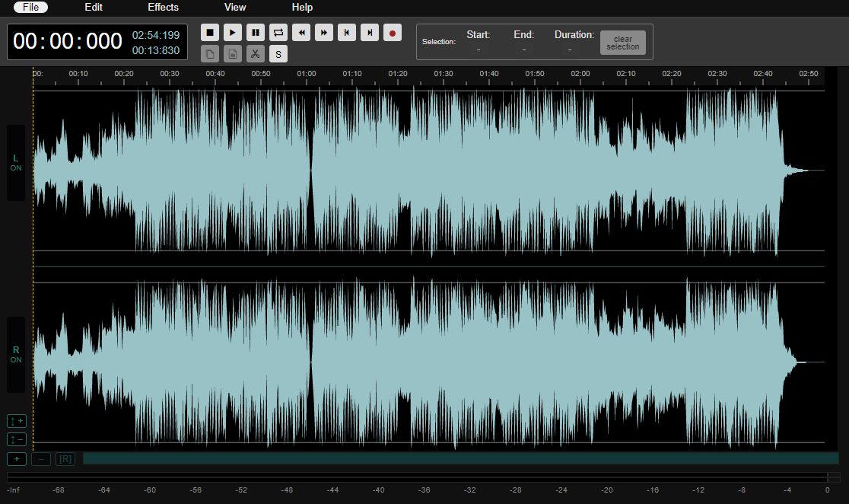Increase vertical waveform zoom
Image resolution: width=849 pixels, height=504 pixels.
(16, 420)
